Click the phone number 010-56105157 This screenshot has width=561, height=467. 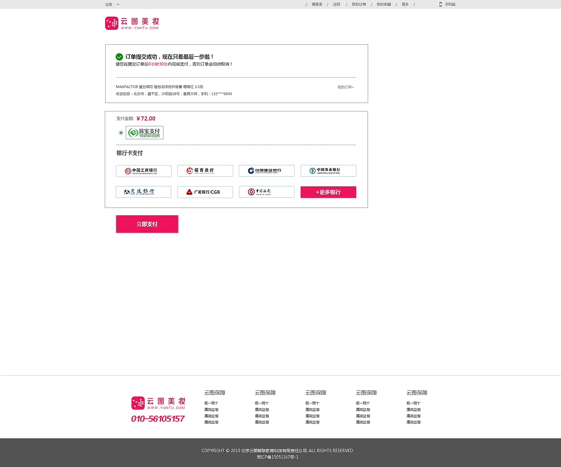point(158,419)
